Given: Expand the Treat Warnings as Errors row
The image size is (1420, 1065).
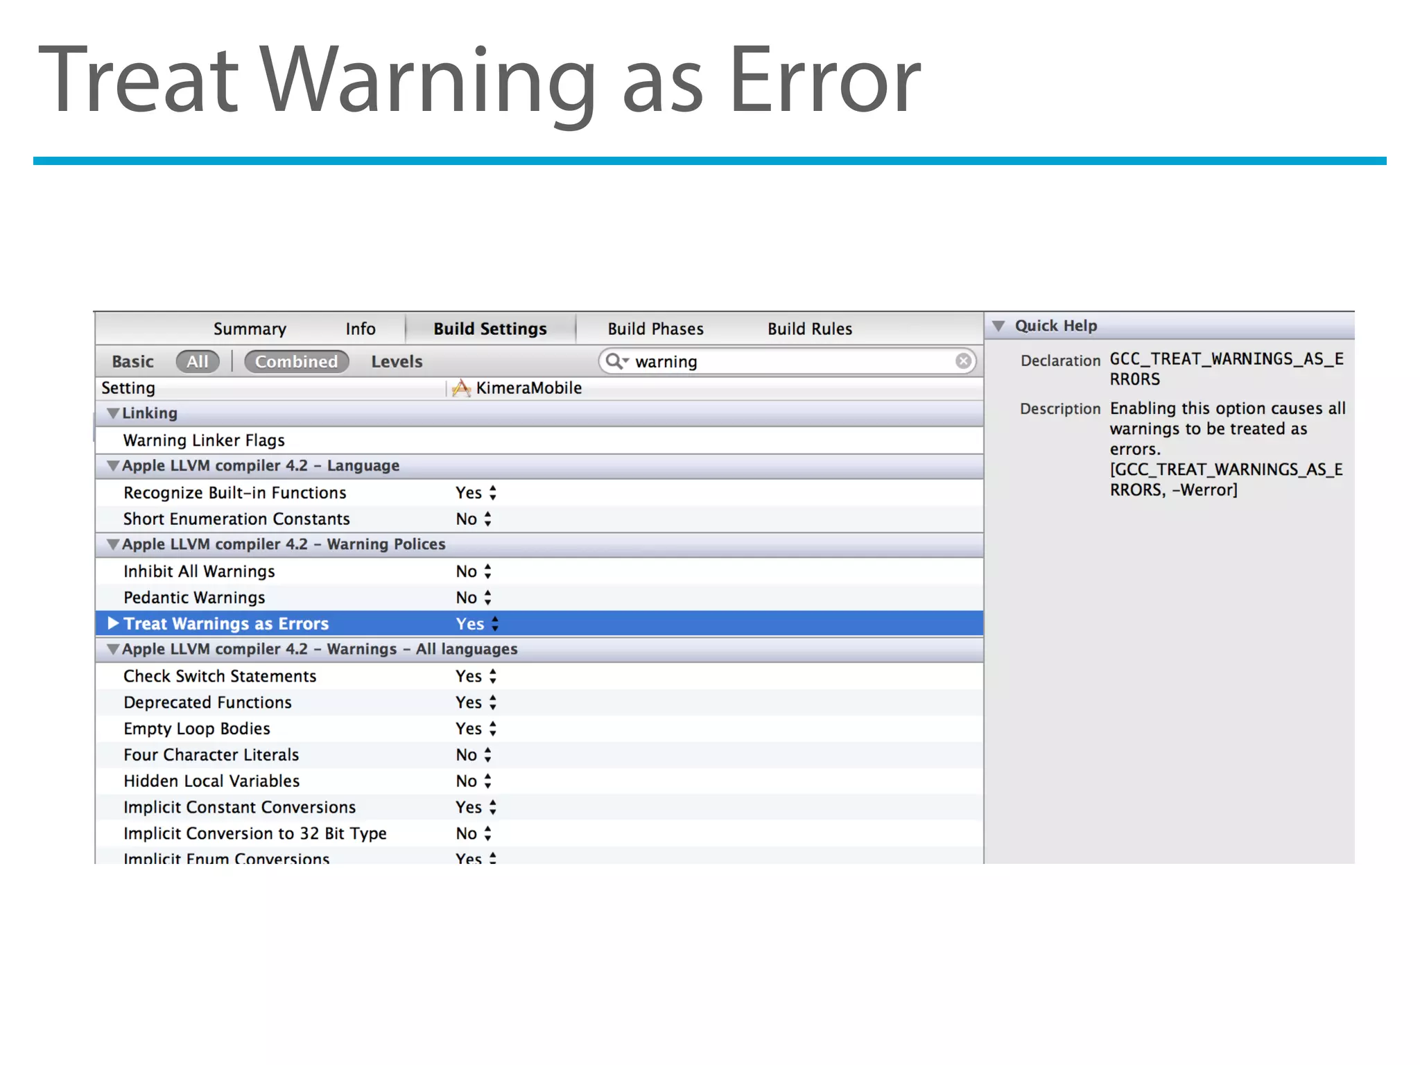Looking at the screenshot, I should (113, 623).
